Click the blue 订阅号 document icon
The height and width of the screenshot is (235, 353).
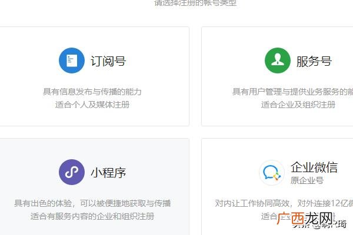pyautogui.click(x=72, y=61)
